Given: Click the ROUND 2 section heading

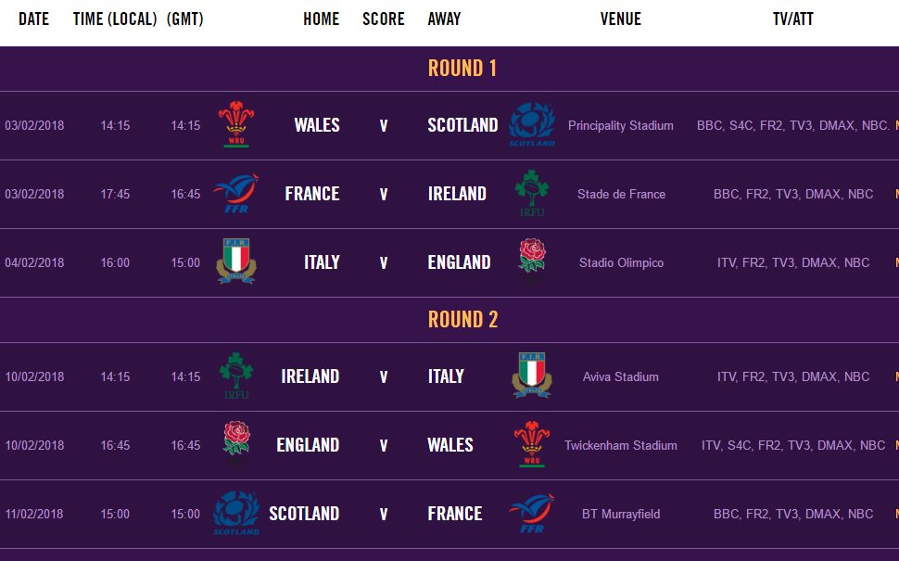Looking at the screenshot, I should [462, 320].
